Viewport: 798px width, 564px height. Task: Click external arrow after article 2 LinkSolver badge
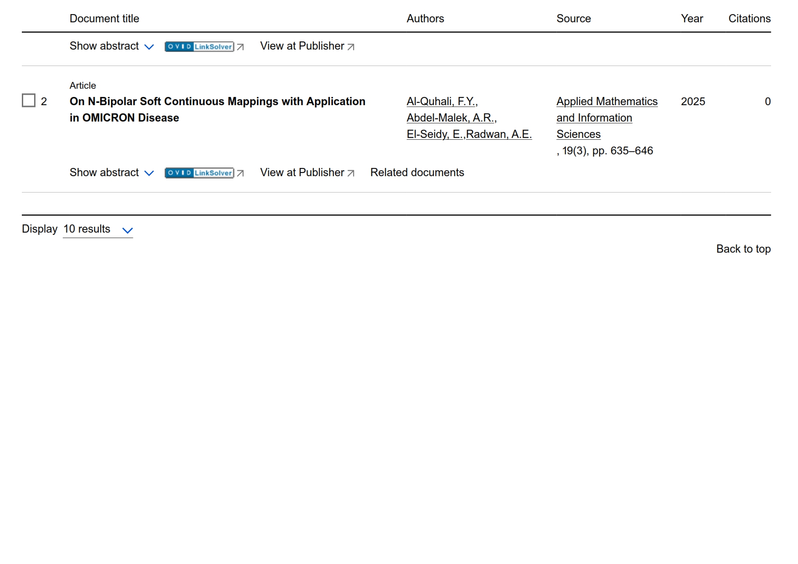(241, 173)
